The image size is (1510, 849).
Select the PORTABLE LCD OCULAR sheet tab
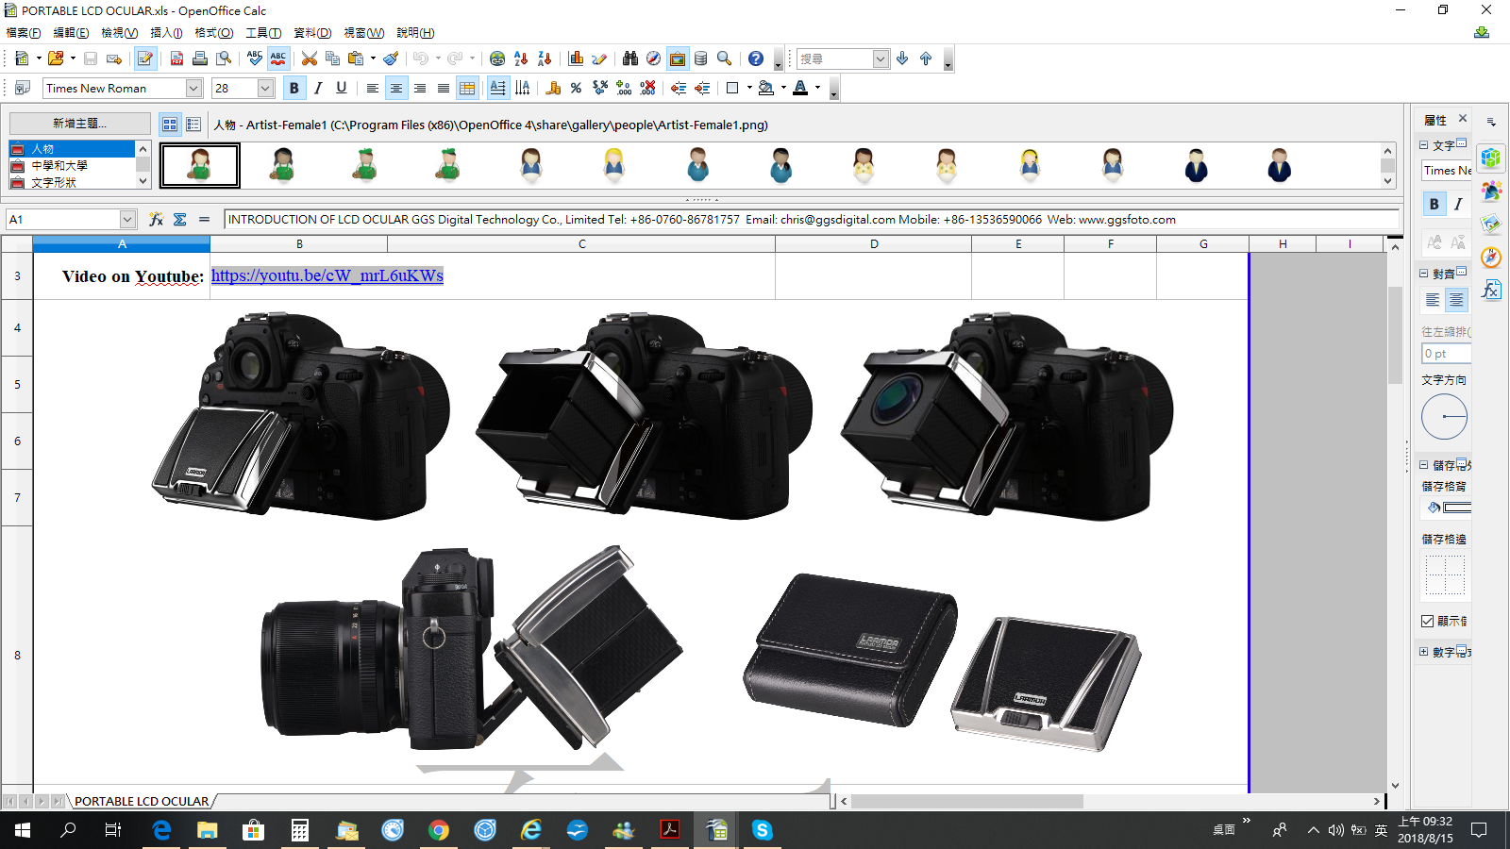pos(142,801)
